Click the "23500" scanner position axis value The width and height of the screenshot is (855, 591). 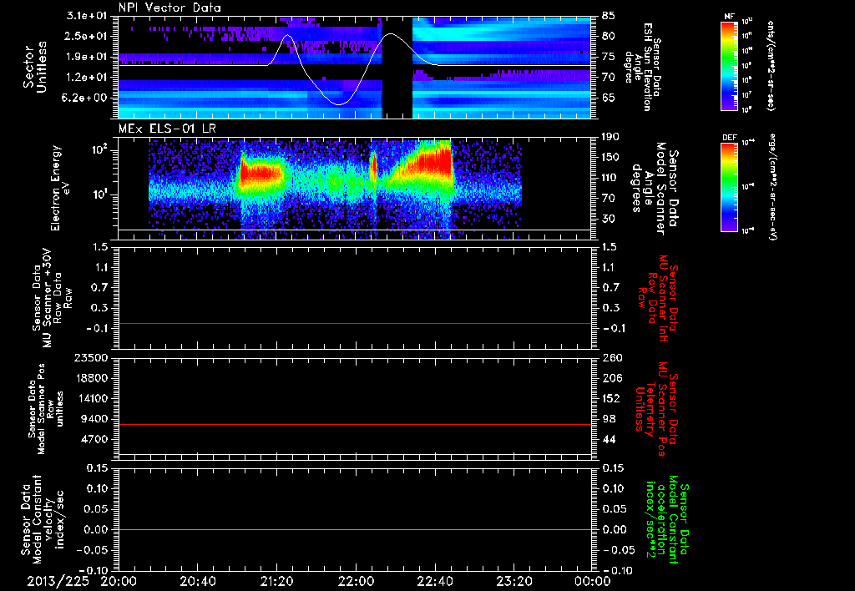(x=90, y=358)
